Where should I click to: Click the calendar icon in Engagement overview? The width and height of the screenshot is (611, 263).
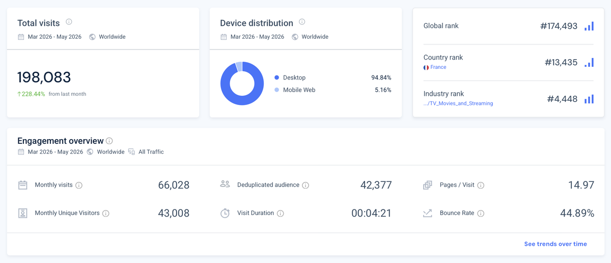click(x=21, y=152)
